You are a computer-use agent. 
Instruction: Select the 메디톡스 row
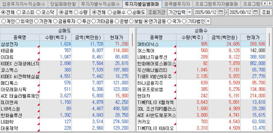pos(65,83)
